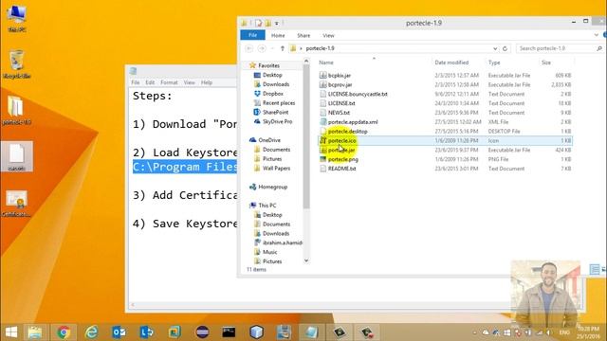
Task: Select portecle.png file
Action: pyautogui.click(x=343, y=159)
